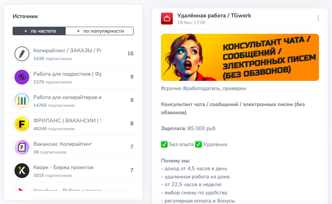Image resolution: width=332 pixels, height=204 pixels.
Task: Click the count 16 for Копирайтинг / ЗАКАЗЫ
Action: coord(130,53)
